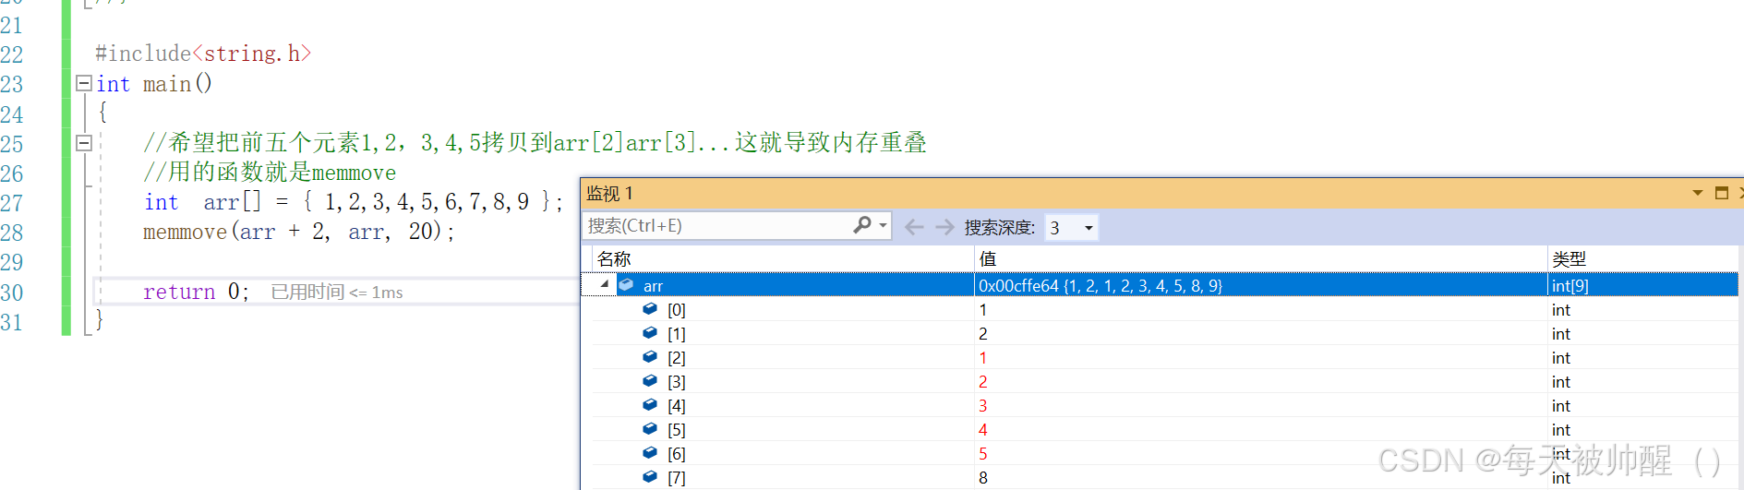This screenshot has height=490, width=1744.
Task: Select the [6] row name in the watch list
Action: (677, 454)
